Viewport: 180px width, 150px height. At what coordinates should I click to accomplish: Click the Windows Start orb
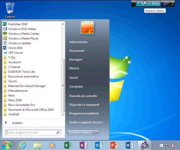coord(7,145)
